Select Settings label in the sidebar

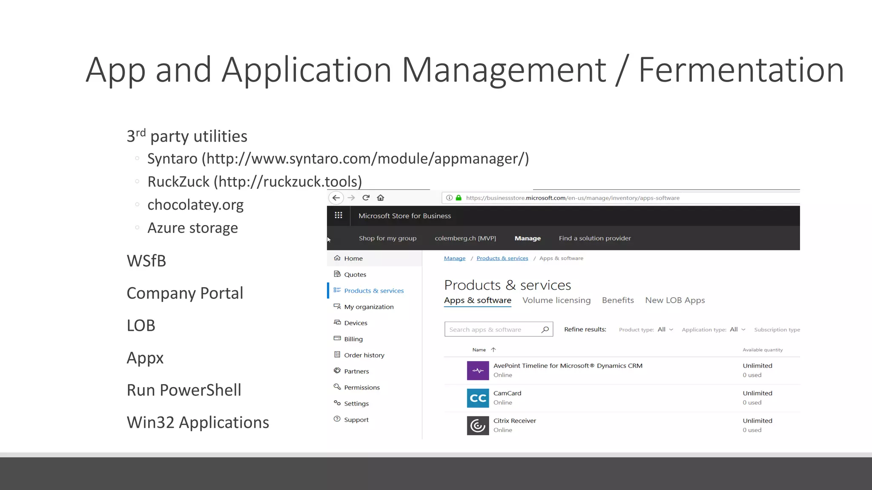[356, 404]
